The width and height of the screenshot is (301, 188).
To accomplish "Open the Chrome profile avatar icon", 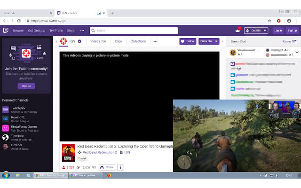I will pos(289,21).
